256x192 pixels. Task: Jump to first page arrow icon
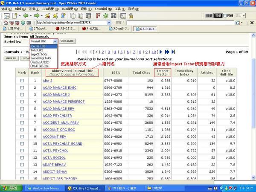tap(78, 52)
